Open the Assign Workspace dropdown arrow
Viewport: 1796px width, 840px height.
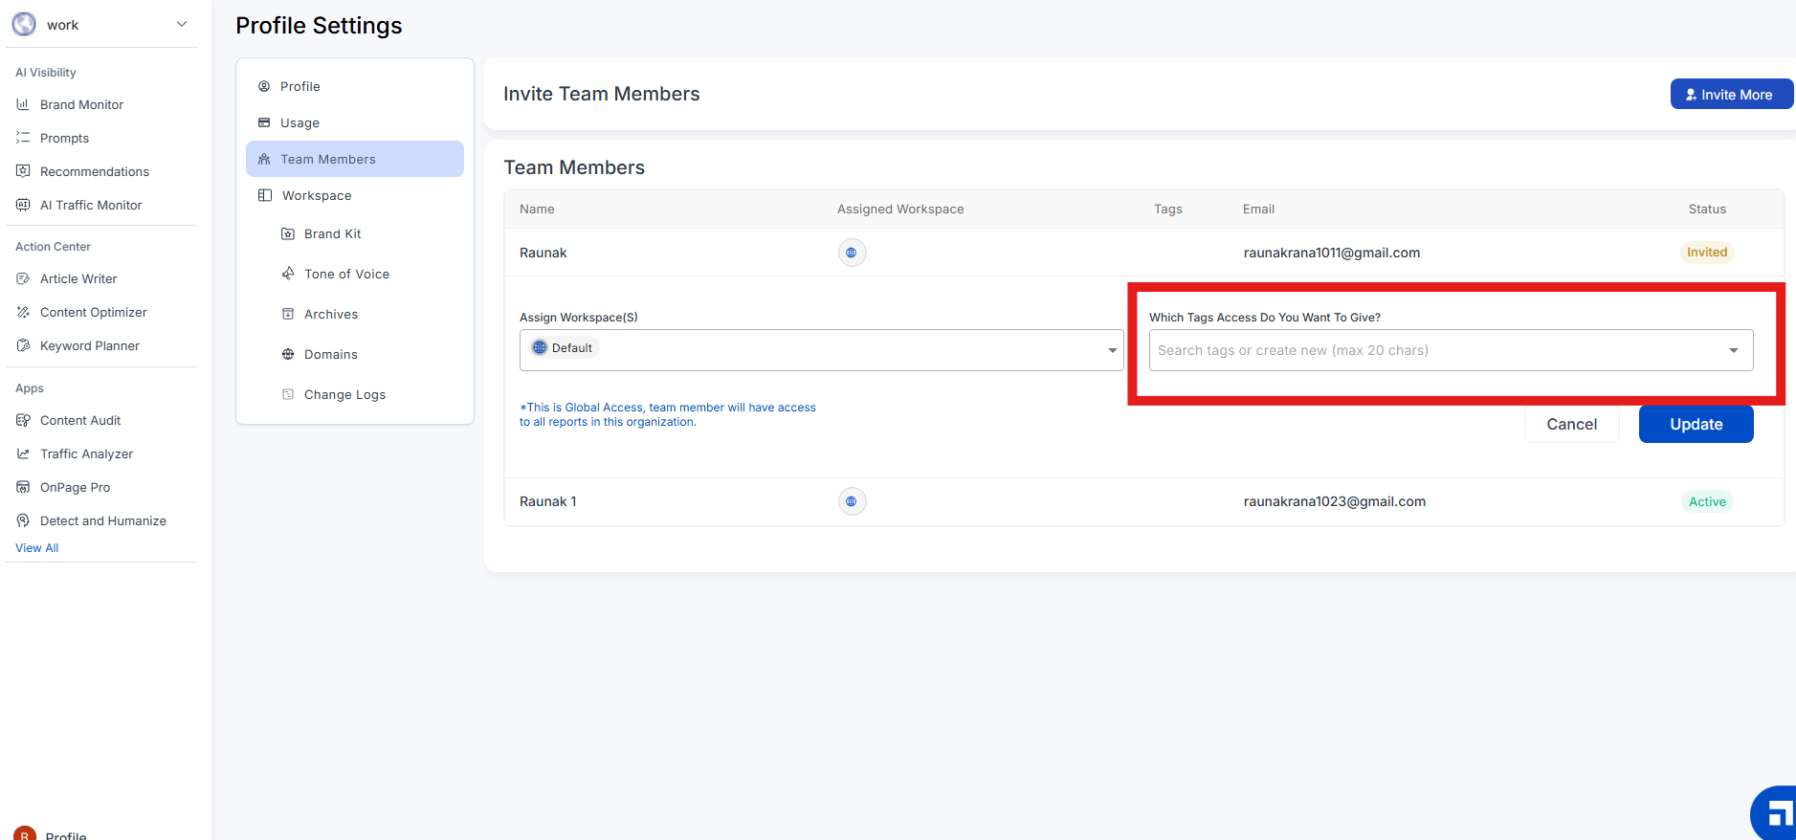point(1112,350)
